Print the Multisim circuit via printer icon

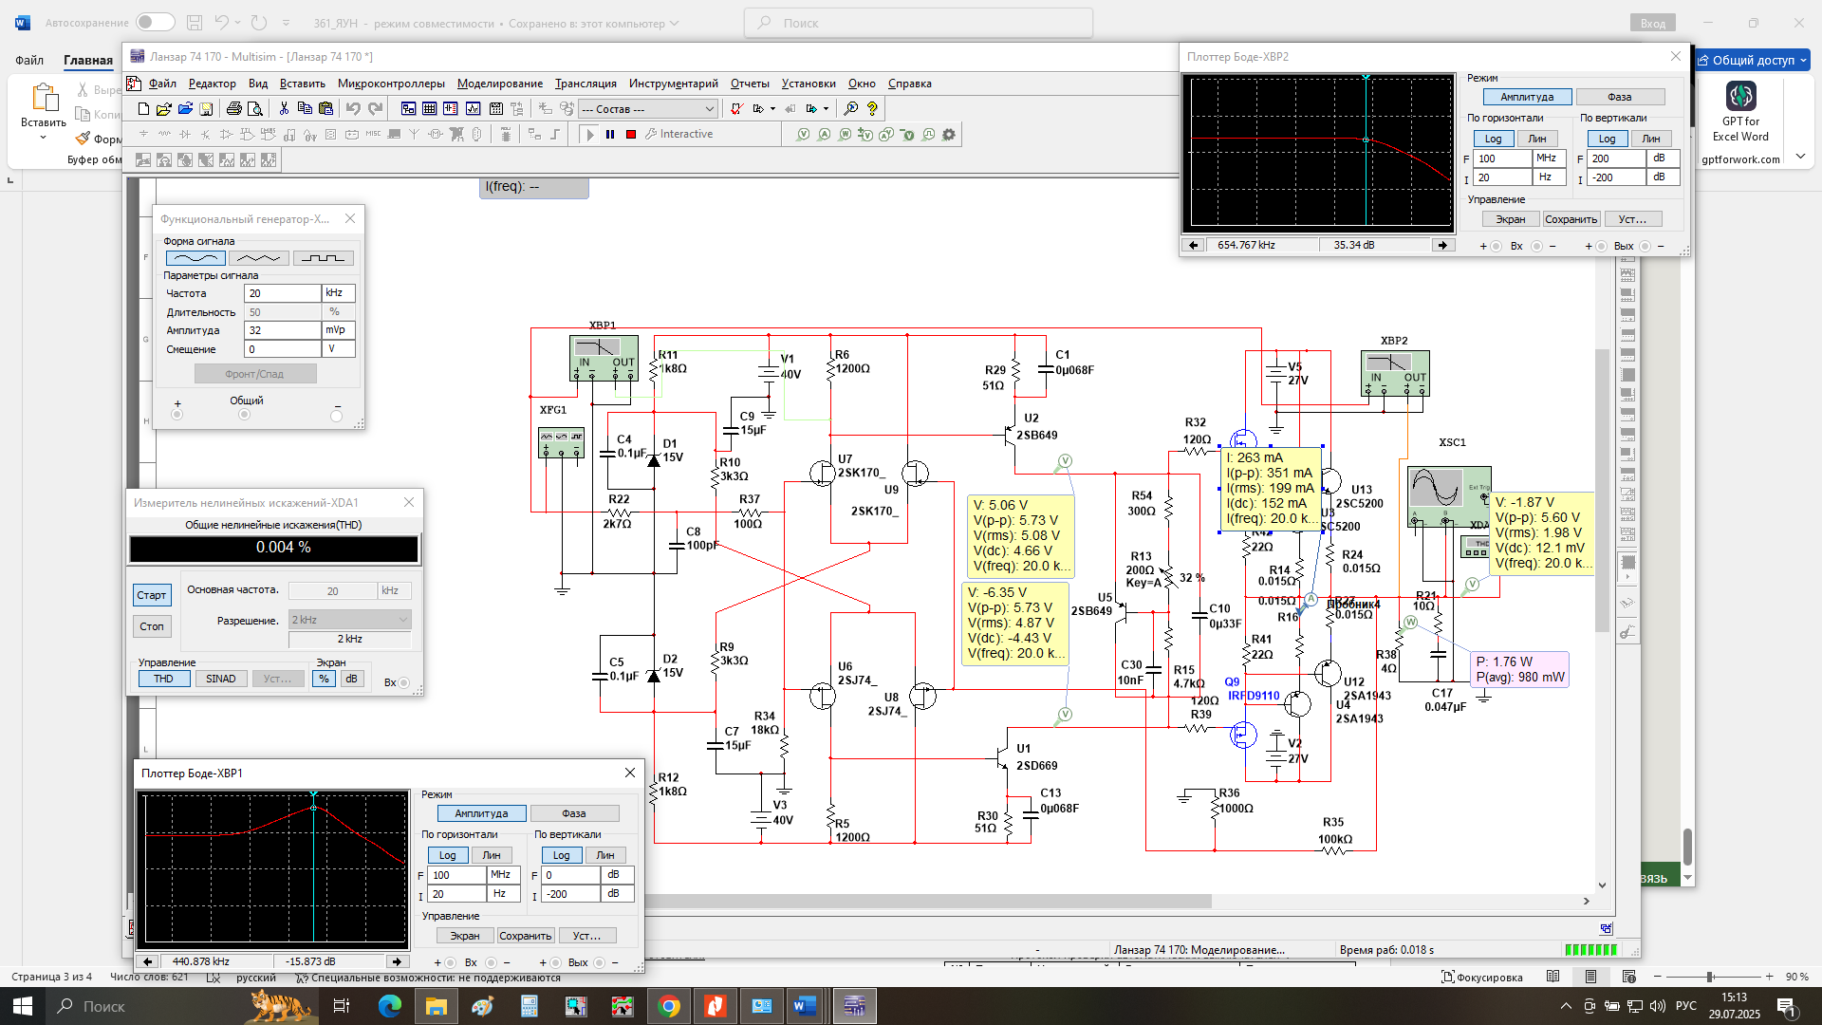pos(234,109)
